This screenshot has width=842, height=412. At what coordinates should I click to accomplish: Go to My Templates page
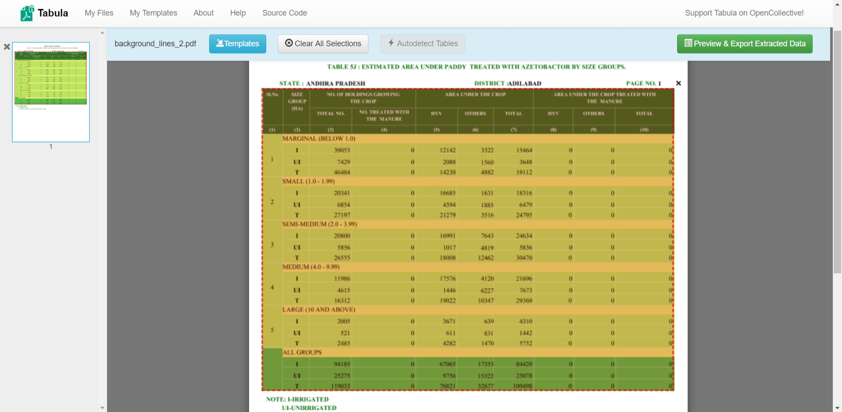pyautogui.click(x=153, y=13)
